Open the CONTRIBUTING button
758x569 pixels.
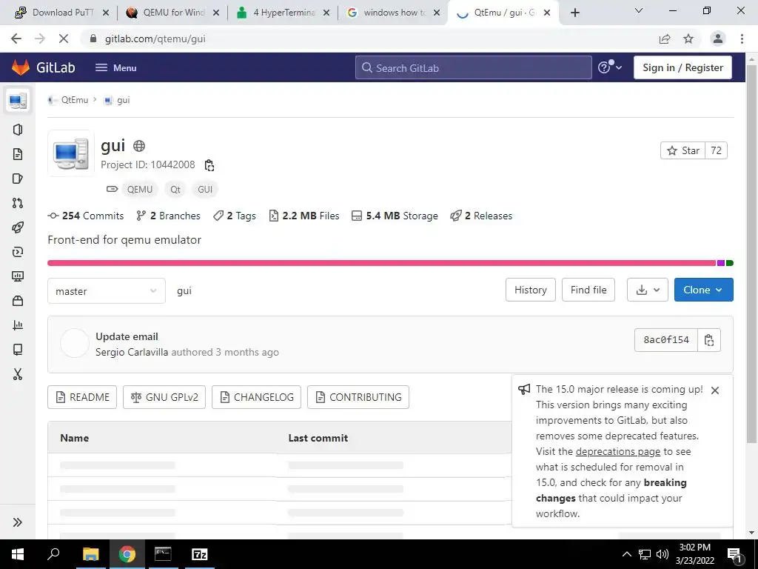tap(358, 397)
